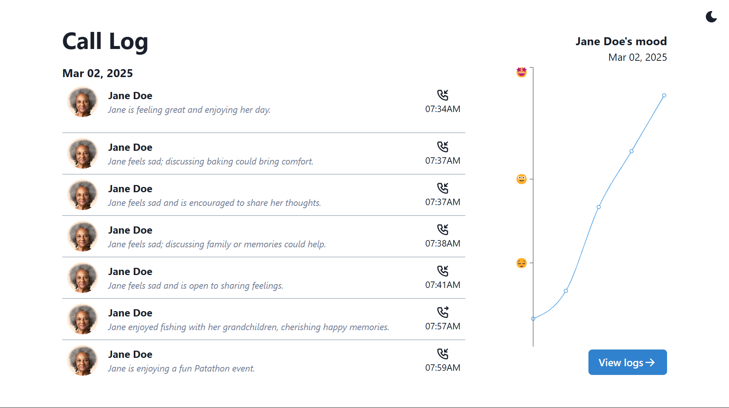Click the incoming call icon at 07:34AM
Viewport: 729px width, 408px height.
[x=443, y=95]
